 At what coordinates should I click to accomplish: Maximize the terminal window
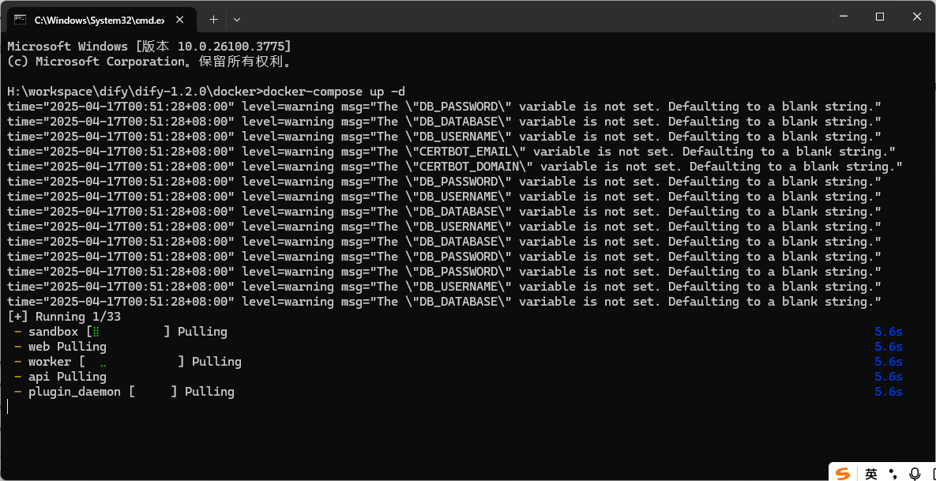(879, 17)
